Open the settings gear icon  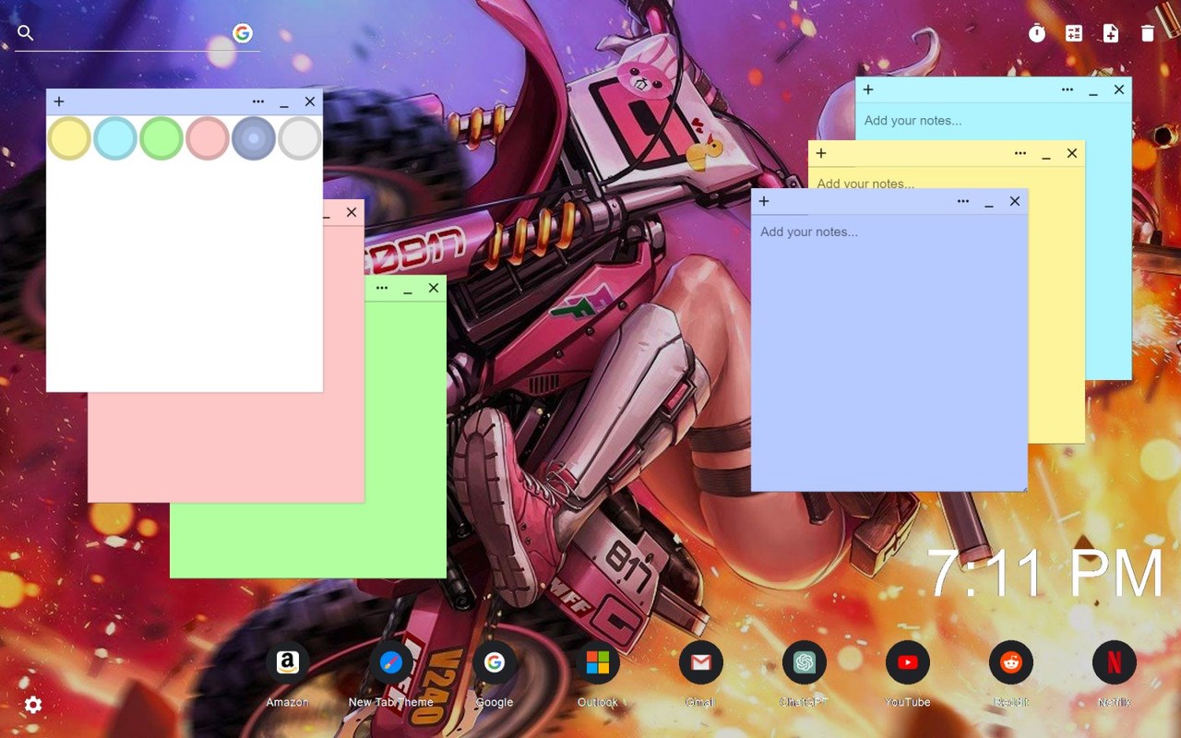pyautogui.click(x=33, y=705)
